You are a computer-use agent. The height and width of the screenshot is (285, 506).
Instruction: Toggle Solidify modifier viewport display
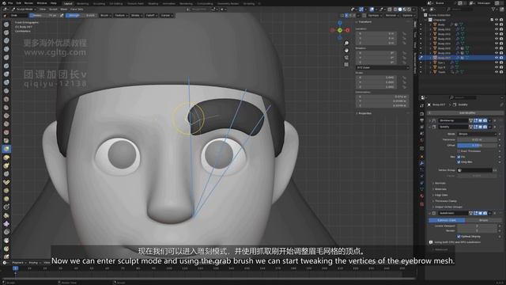click(480, 127)
